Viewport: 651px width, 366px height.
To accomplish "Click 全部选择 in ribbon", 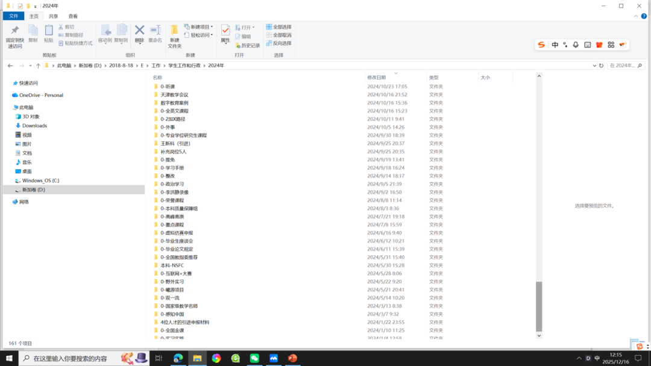I will (x=278, y=27).
